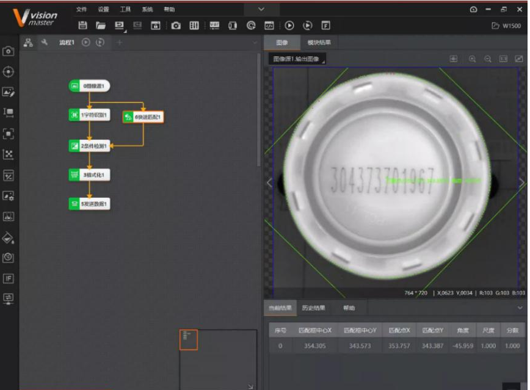The image size is (530, 390).
Task: Collapse the results panel with chevron
Action: tap(520, 308)
